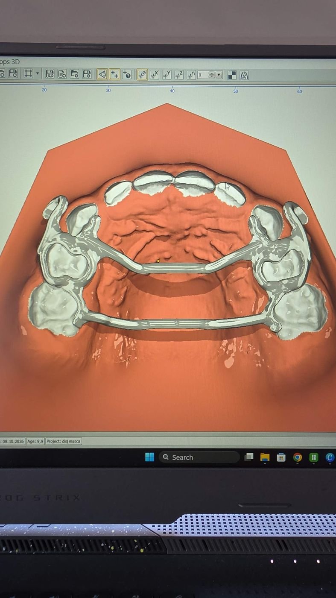Screen dimensions: 336x598
Task: Click the plus with question mark icon
Action: tap(127, 75)
